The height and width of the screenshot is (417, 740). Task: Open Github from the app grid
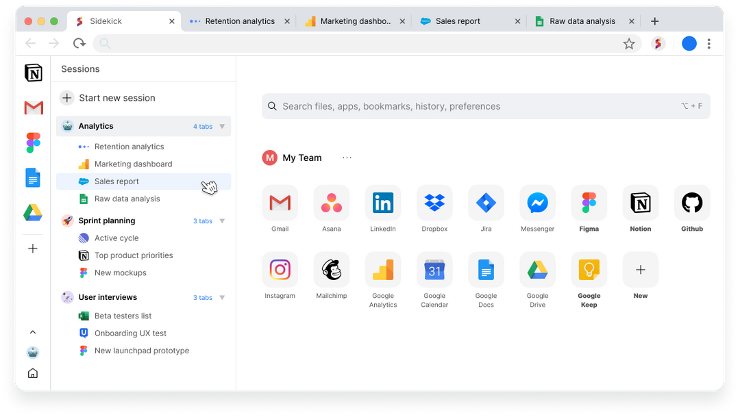691,202
